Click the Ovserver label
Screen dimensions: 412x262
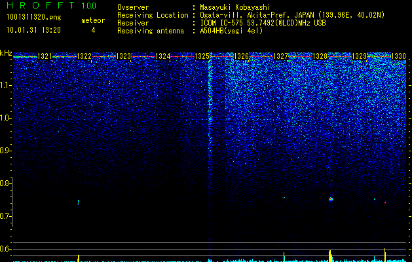point(133,7)
